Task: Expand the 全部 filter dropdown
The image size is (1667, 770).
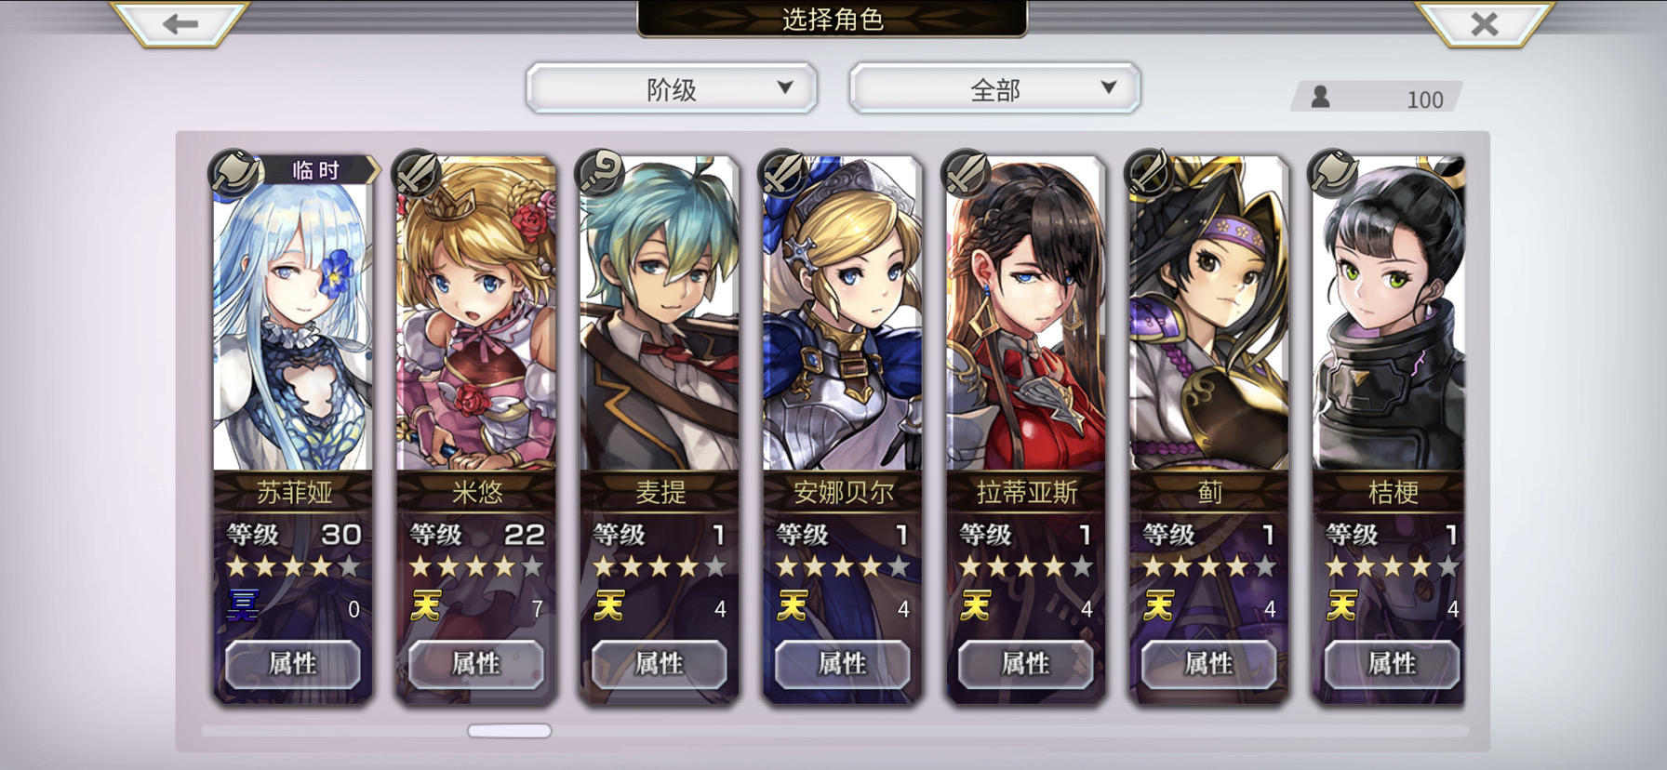Action: click(x=994, y=89)
